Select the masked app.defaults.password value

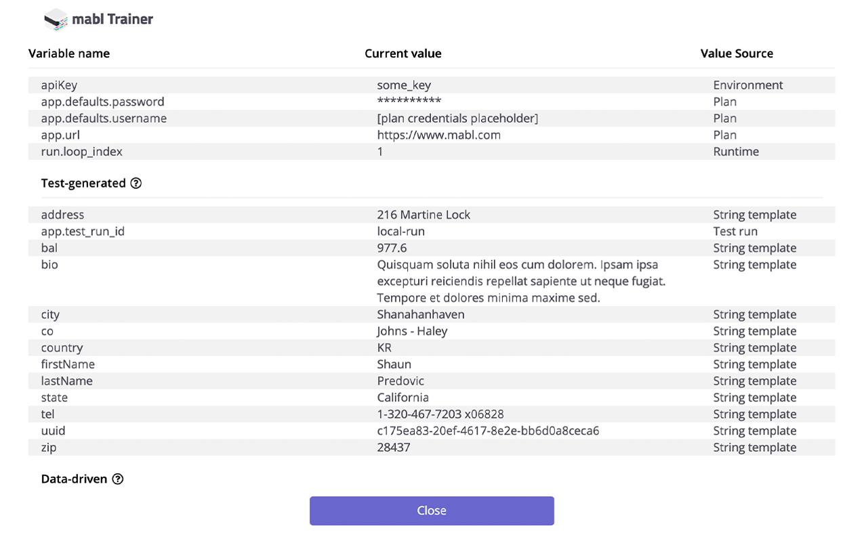409,102
